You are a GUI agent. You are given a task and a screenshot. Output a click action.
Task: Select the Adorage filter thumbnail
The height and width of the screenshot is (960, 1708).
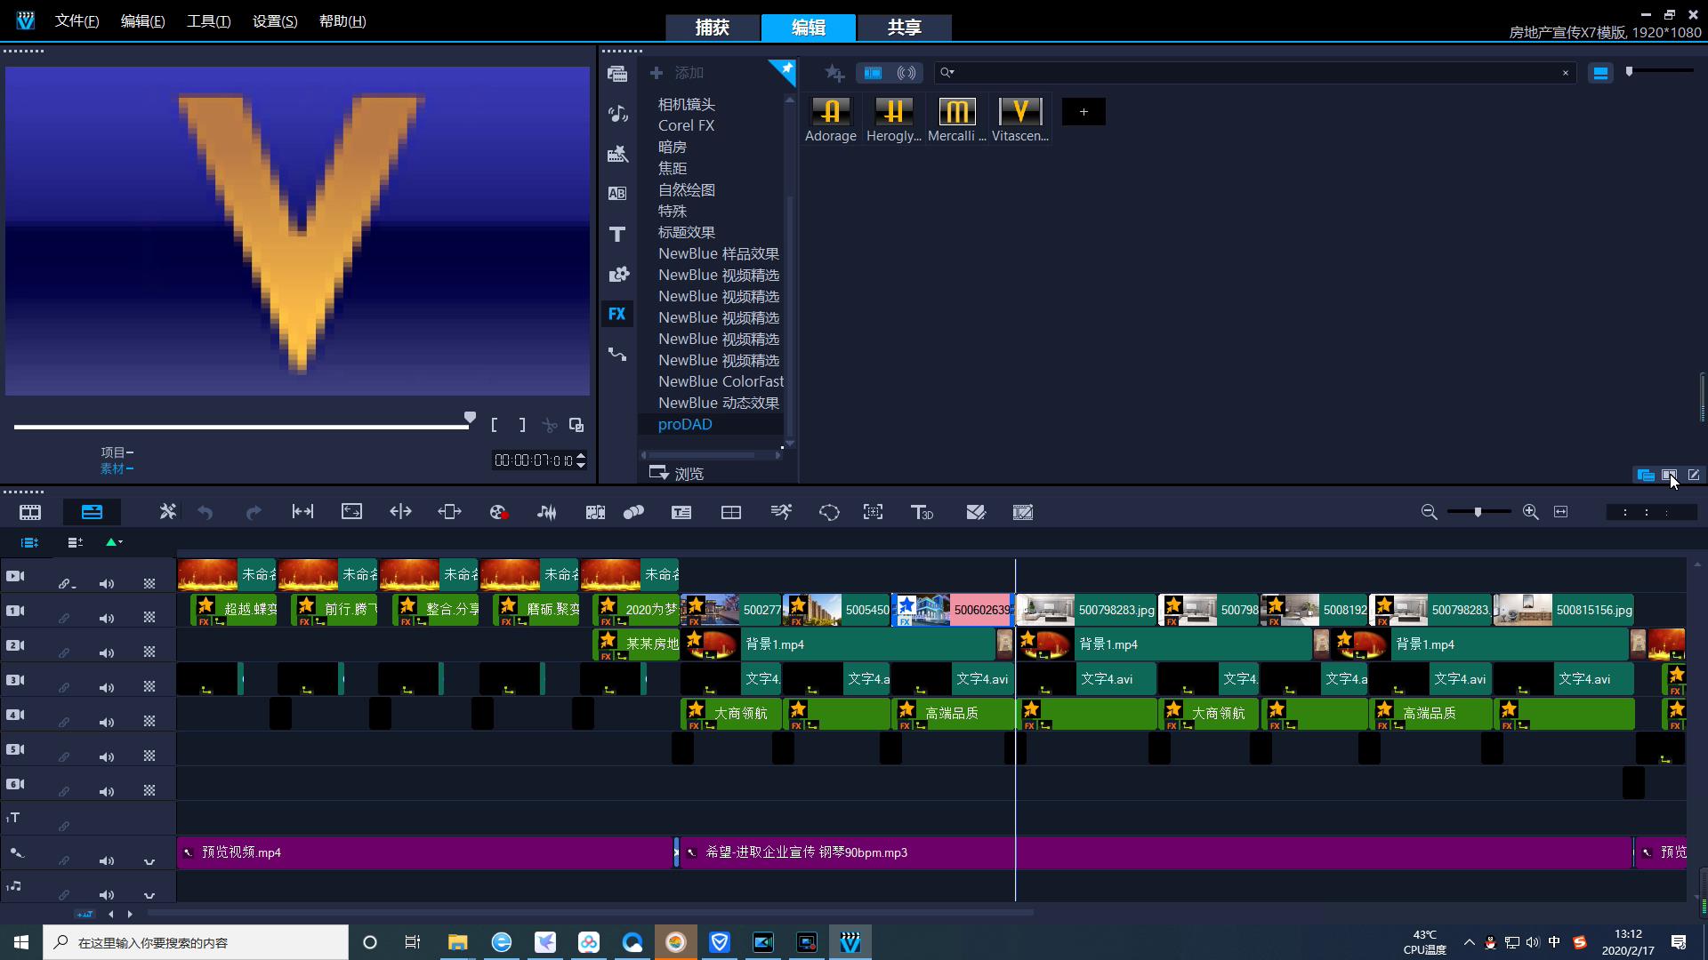(x=831, y=120)
